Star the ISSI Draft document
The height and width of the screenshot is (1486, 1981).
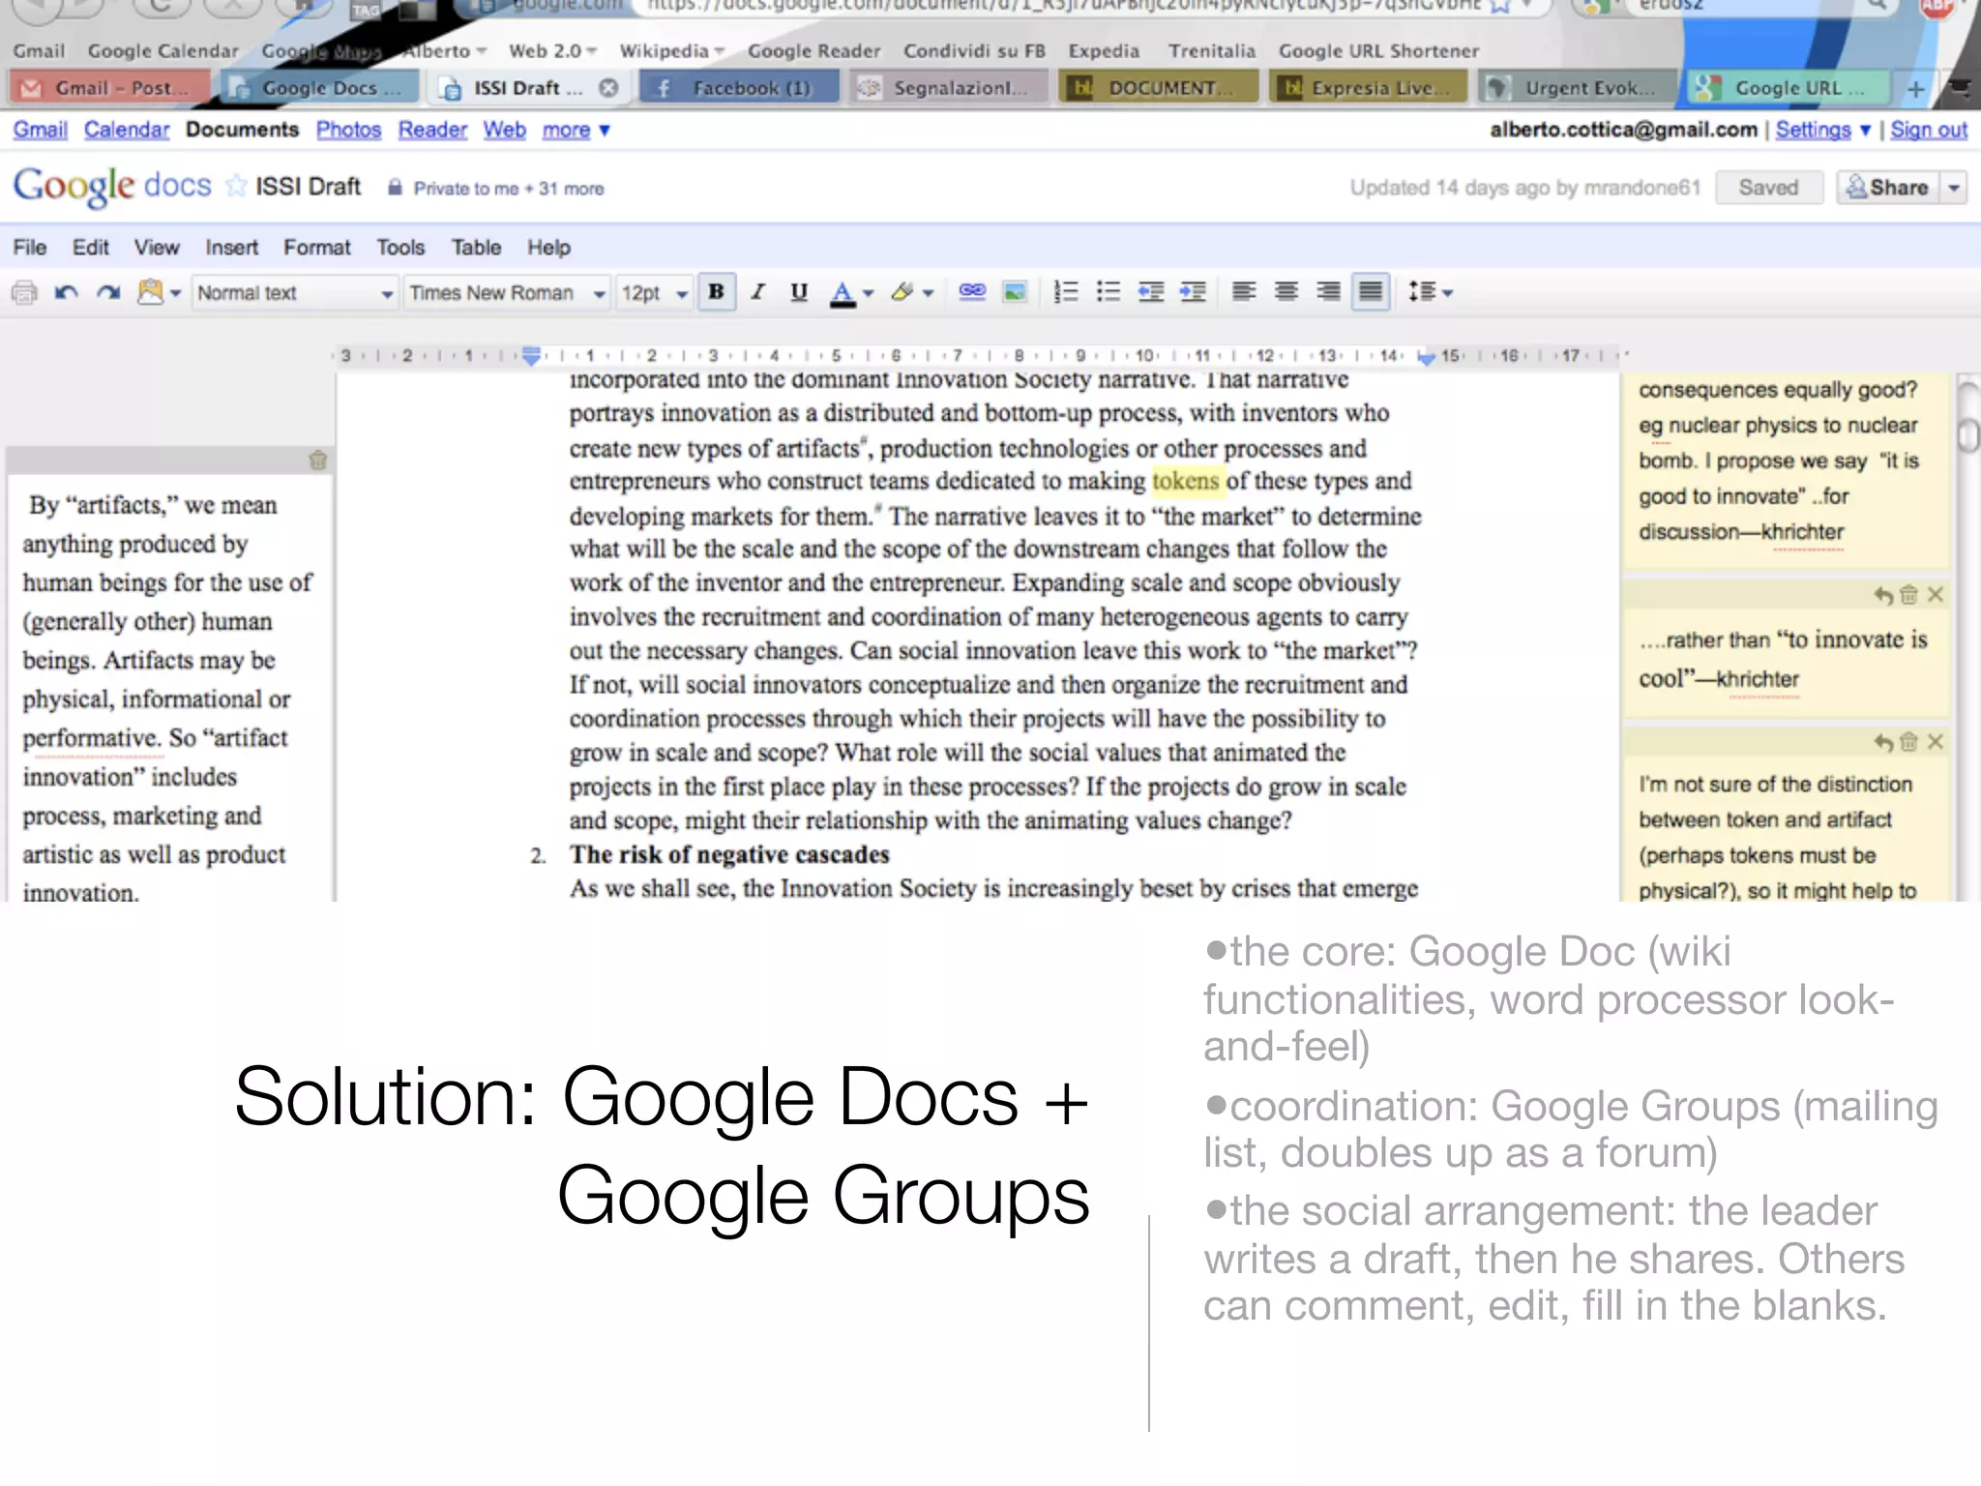click(235, 186)
